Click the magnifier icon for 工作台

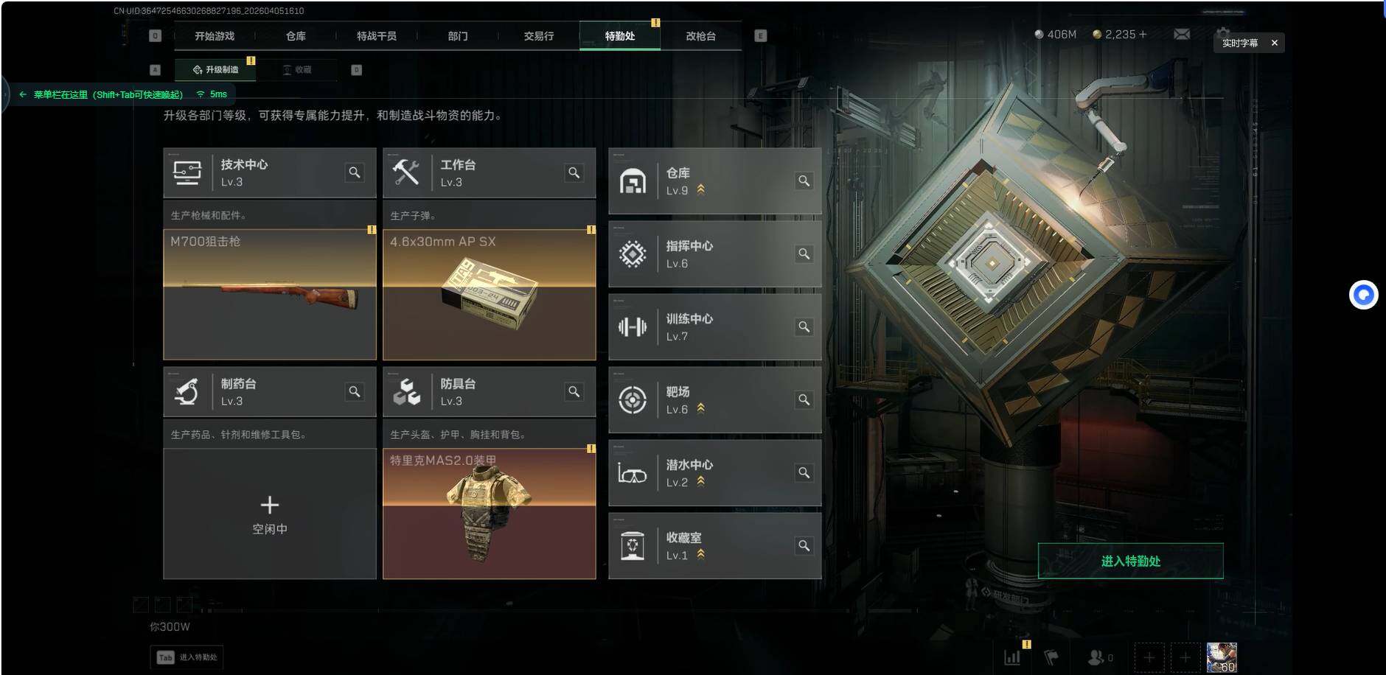click(x=574, y=172)
